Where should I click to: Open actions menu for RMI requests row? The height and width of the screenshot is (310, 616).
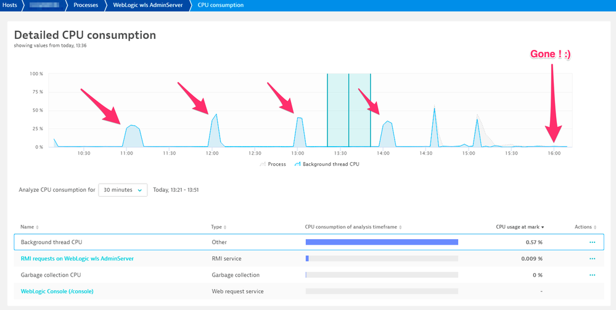pos(592,259)
